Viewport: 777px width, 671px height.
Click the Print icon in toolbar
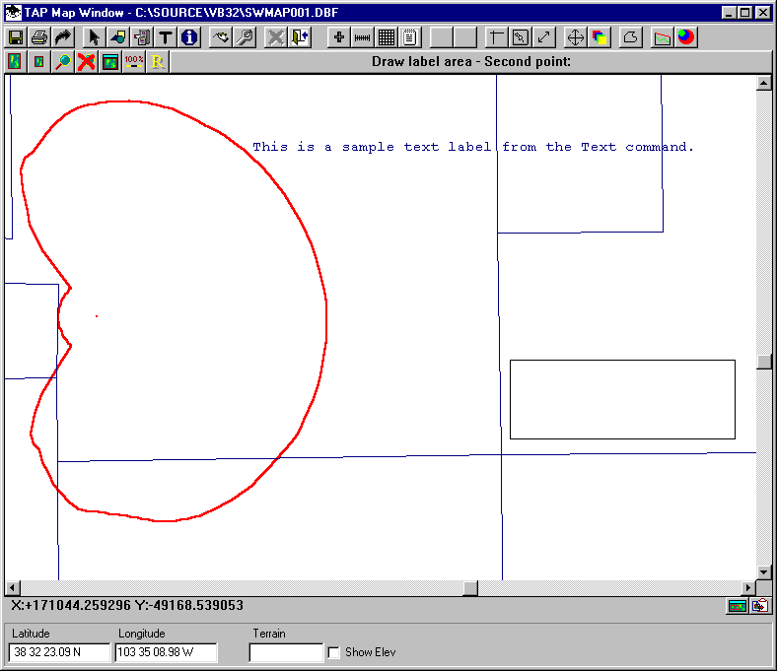(39, 37)
